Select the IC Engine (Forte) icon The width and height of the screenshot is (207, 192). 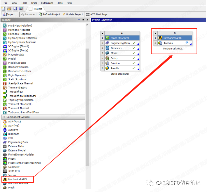click(x=5, y=50)
